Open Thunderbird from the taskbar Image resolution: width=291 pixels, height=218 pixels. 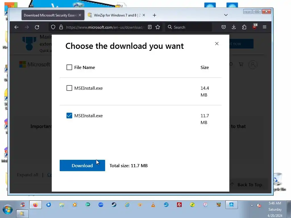[48, 205]
